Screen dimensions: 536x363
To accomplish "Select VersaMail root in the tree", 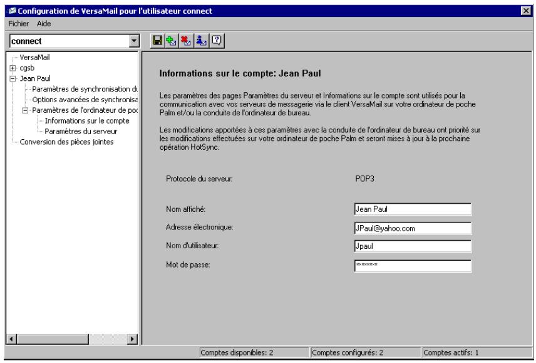I will [34, 57].
